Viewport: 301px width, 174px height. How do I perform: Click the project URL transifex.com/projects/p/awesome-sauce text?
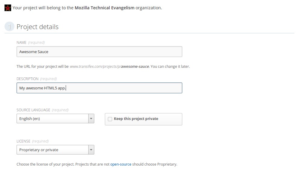pyautogui.click(x=109, y=67)
